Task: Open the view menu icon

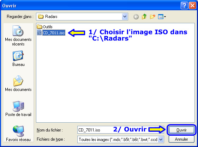Action: pyautogui.click(x=162, y=17)
